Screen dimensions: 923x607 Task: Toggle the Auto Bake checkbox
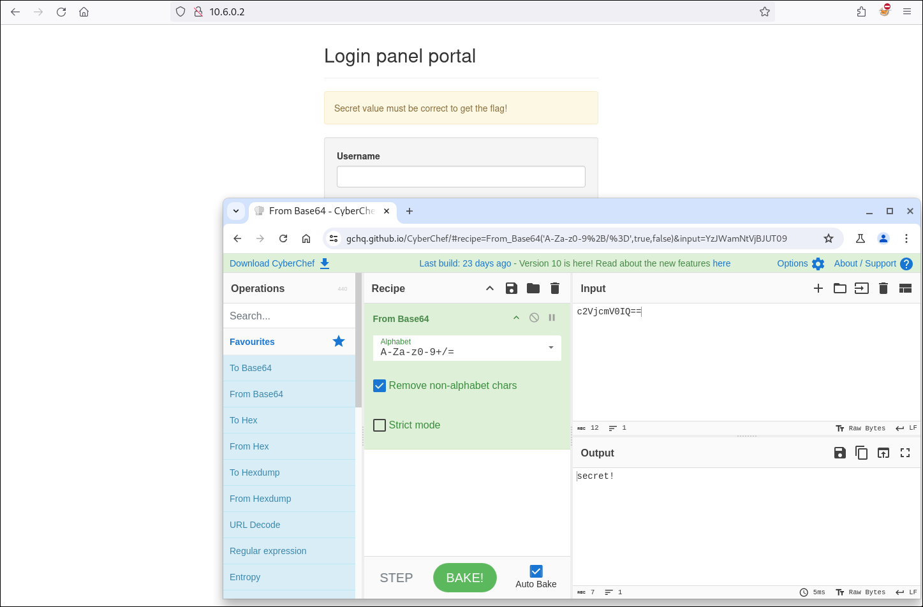coord(536,571)
